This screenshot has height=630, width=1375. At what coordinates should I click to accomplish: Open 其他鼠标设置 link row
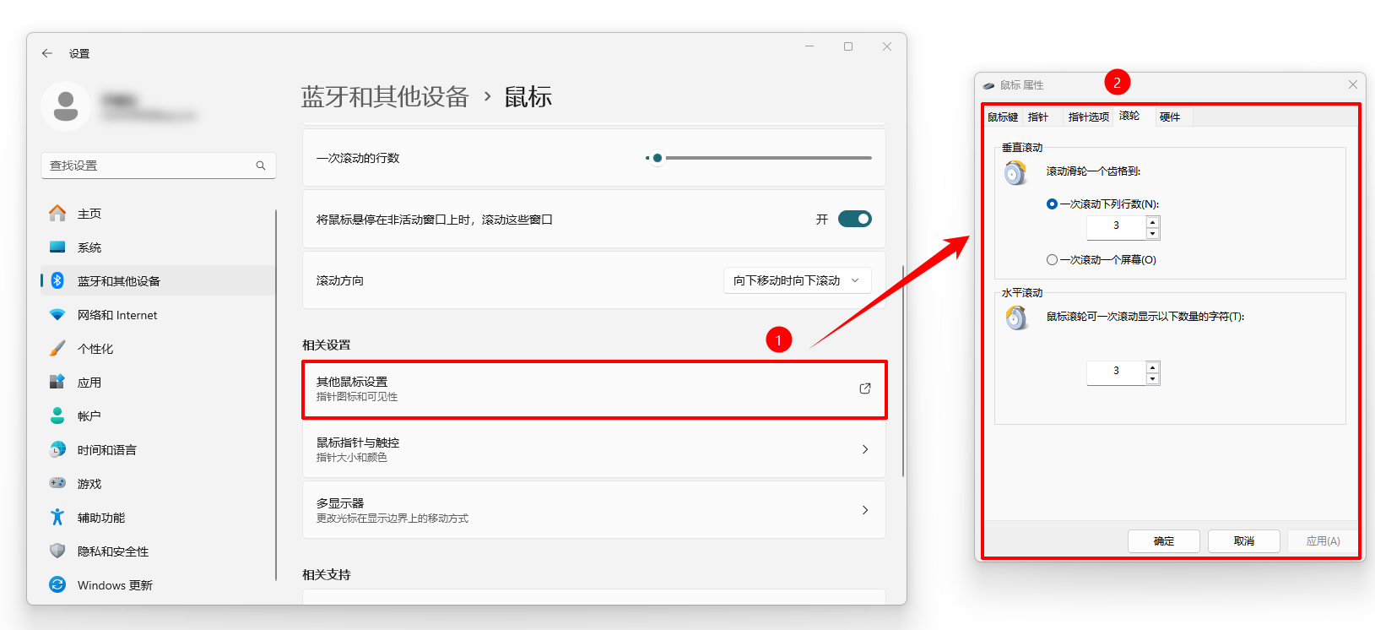pyautogui.click(x=594, y=389)
